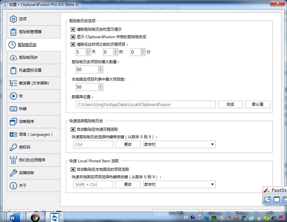Open the 故障排除 wrench icon

pyautogui.click(x=13, y=173)
